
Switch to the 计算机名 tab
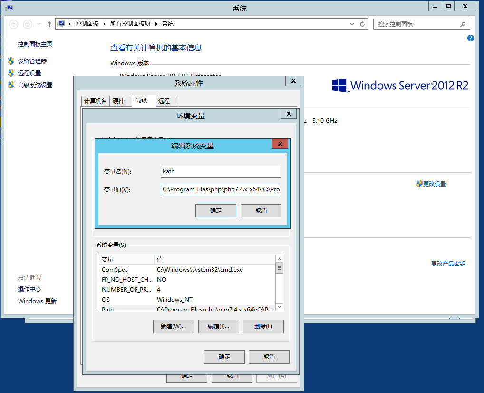[x=96, y=101]
